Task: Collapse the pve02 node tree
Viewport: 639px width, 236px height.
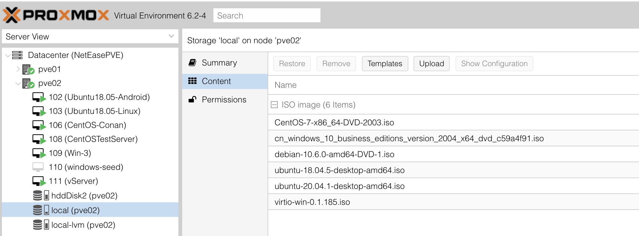Action: [x=18, y=83]
